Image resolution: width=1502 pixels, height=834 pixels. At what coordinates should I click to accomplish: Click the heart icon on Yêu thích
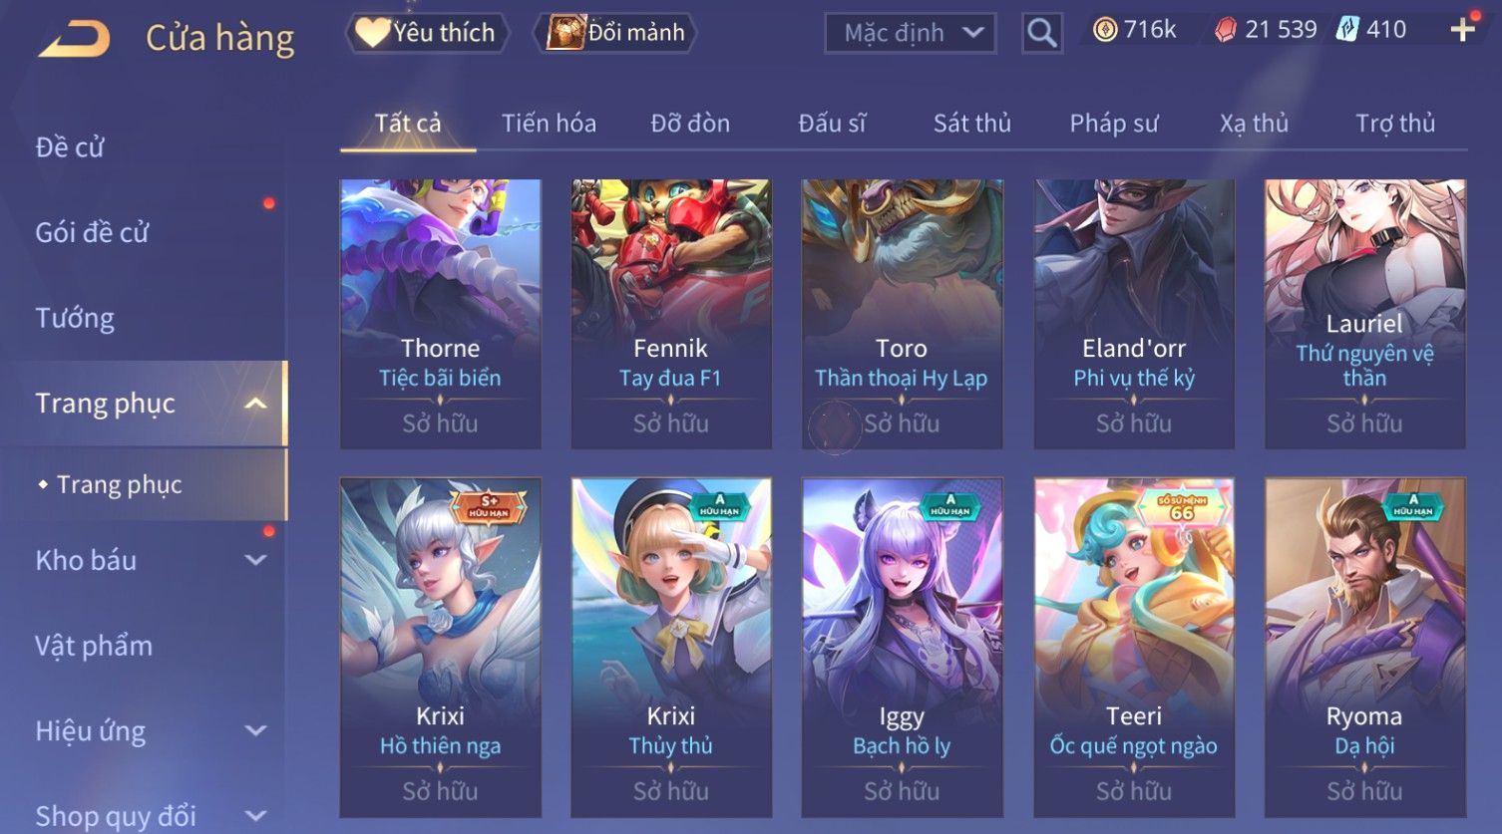tap(372, 33)
